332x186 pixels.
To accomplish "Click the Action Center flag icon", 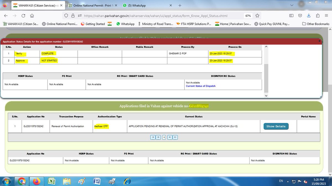I will 299,181.
